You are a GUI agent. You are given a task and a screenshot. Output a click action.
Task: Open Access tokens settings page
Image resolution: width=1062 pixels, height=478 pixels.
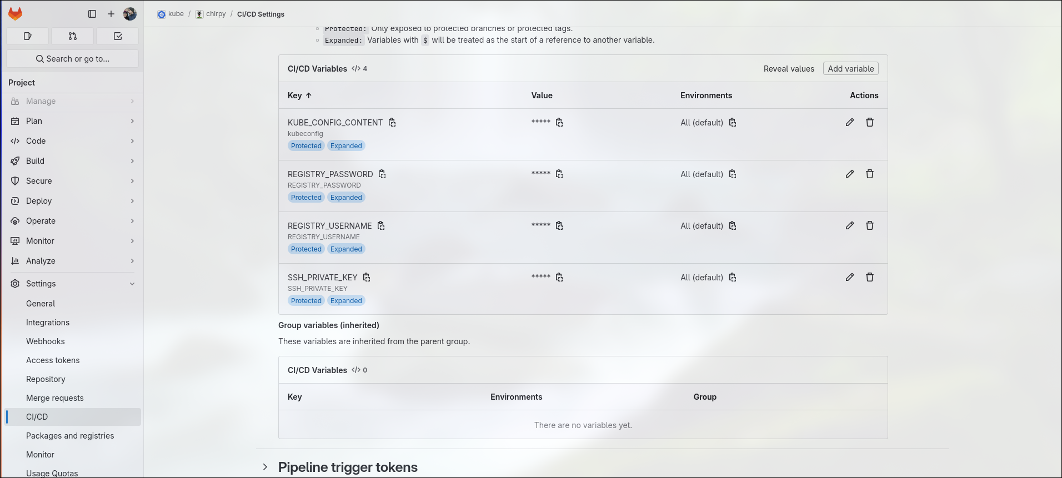click(53, 360)
